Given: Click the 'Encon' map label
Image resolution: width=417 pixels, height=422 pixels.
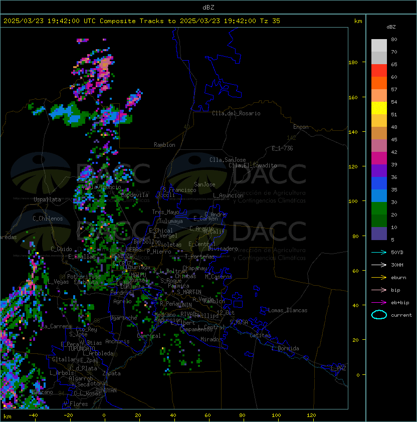Looking at the screenshot, I should 301,127.
